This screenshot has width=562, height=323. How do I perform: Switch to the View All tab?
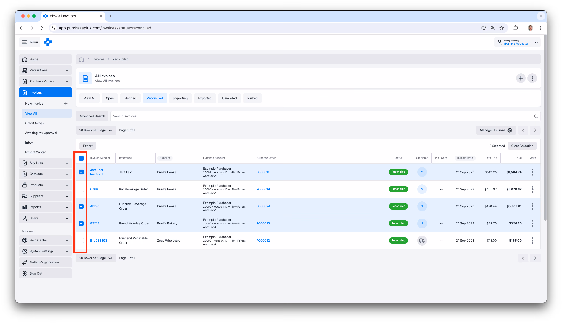tap(89, 98)
